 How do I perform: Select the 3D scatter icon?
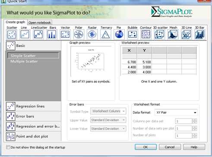[159, 34]
